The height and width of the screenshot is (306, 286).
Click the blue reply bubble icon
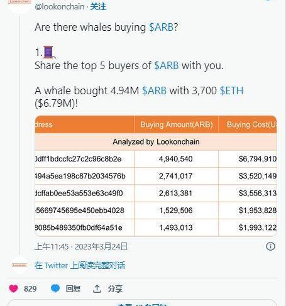tap(55, 288)
